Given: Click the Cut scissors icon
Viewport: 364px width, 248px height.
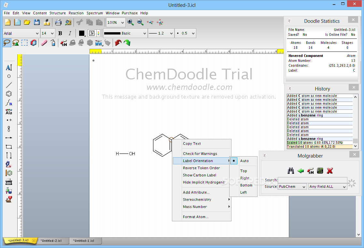Looking at the screenshot, I should tap(80, 22).
